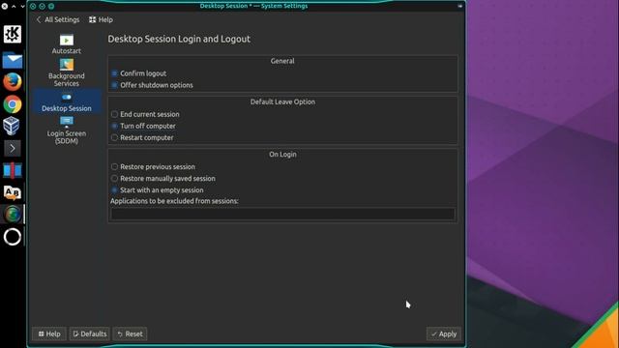Open Login Screen (SDDM) settings
The height and width of the screenshot is (348, 619).
pyautogui.click(x=67, y=130)
